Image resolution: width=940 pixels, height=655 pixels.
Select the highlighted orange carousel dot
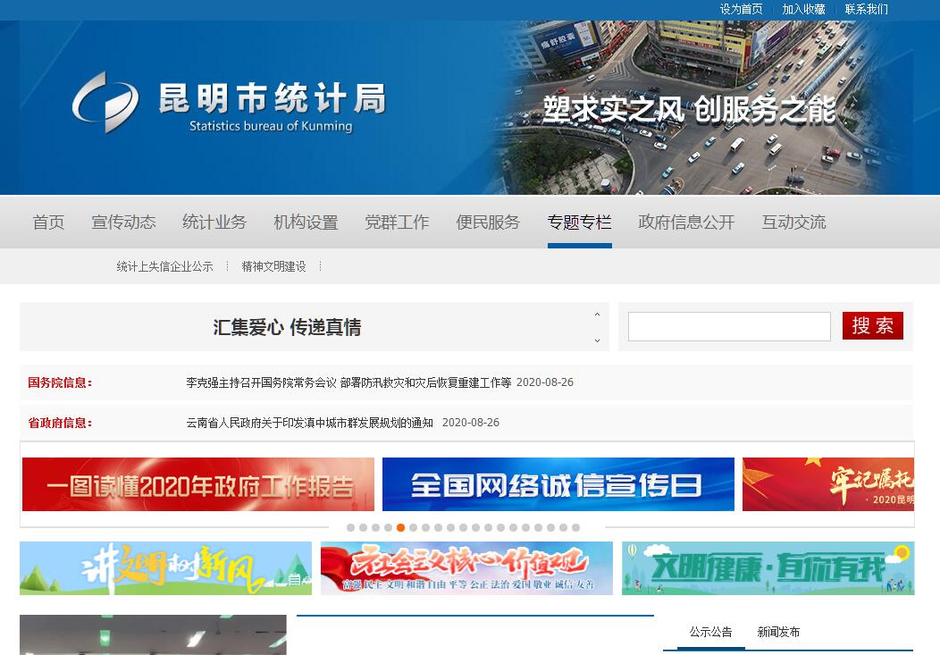click(x=401, y=527)
